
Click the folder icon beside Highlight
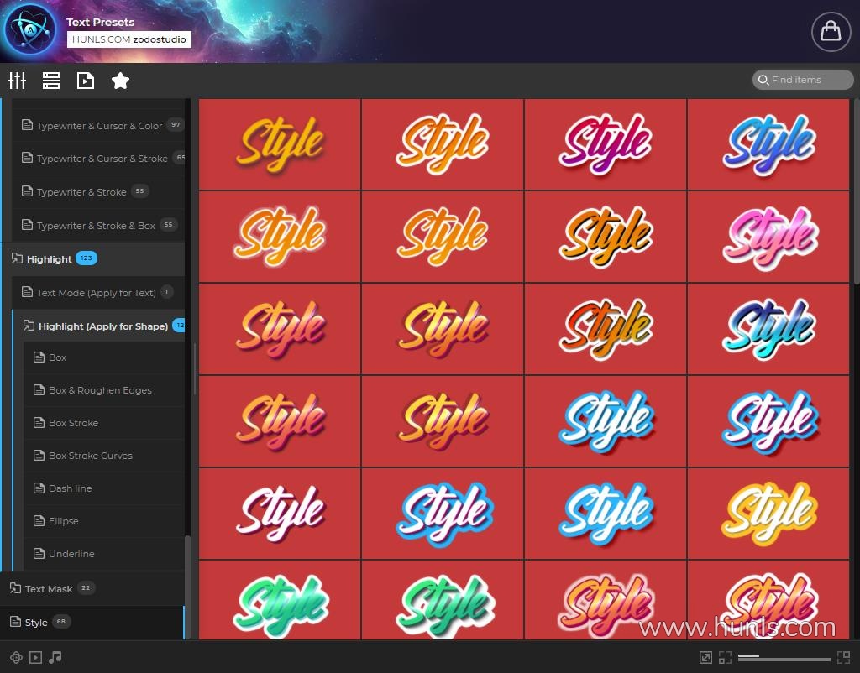pos(17,258)
